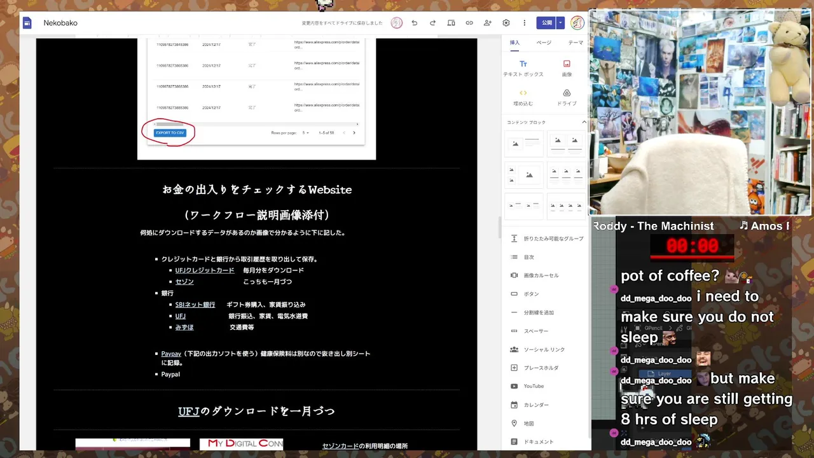This screenshot has height=458, width=814.
Task: Choose the image-left text-right content block
Action: click(524, 144)
